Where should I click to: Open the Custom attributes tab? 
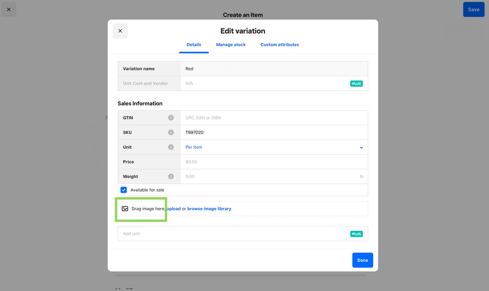280,45
